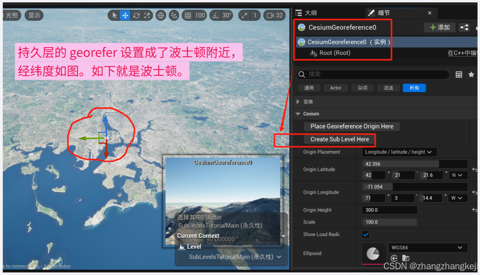
Task: Reset Origin Height to default arrow
Action: point(474,210)
